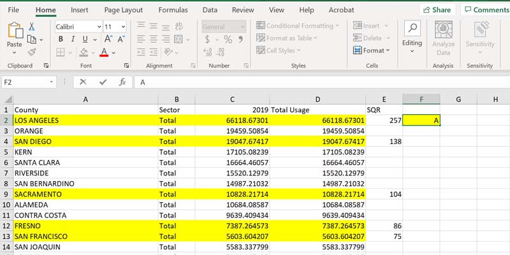510x255 pixels.
Task: Apply the red font color swatch
Action: [x=104, y=52]
